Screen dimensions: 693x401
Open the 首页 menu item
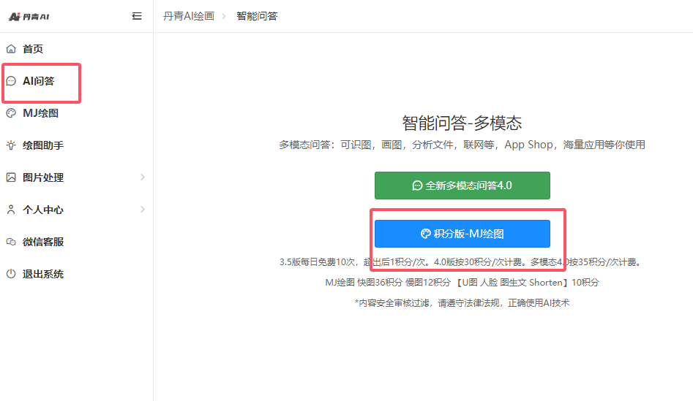point(33,49)
